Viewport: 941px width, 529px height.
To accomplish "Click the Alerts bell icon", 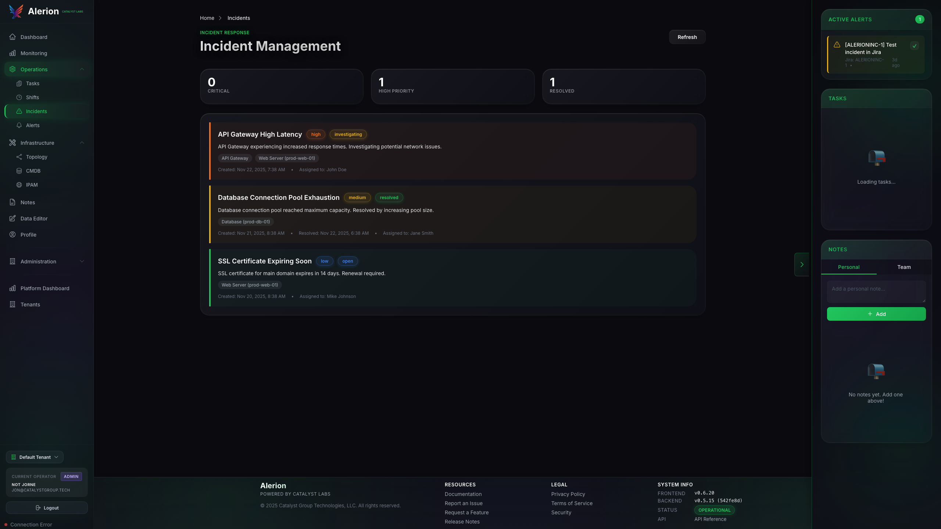I will point(19,125).
